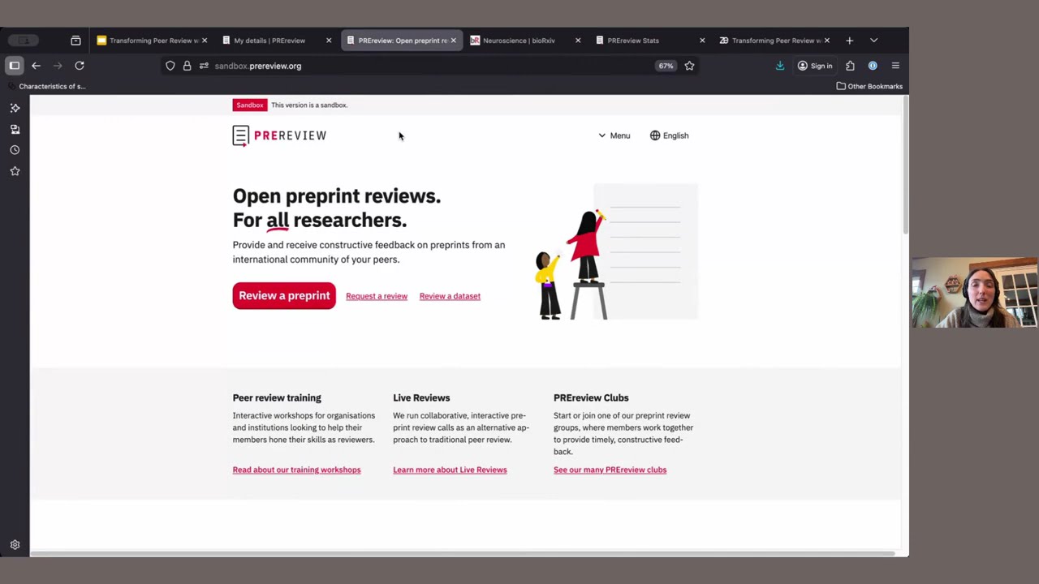This screenshot has height=584, width=1039.
Task: Click the illustration of two people writing
Action: 617,251
